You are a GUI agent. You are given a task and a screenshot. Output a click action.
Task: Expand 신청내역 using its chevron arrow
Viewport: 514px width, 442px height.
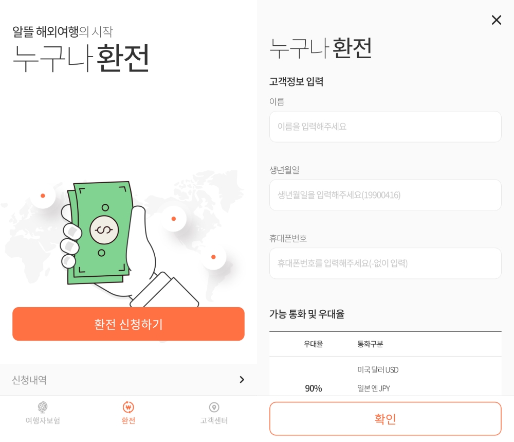(x=242, y=380)
